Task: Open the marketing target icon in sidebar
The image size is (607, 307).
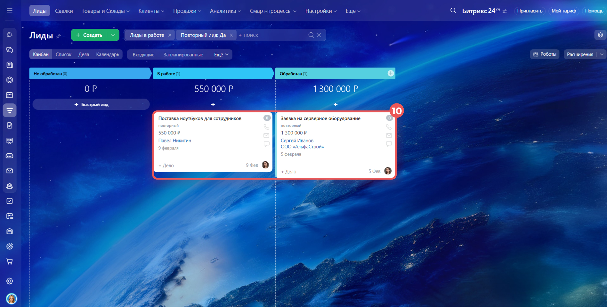Action: 10,246
